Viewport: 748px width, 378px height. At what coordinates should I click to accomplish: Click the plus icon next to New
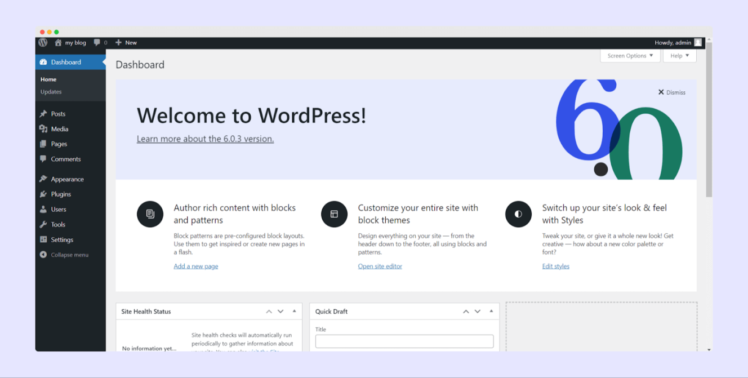(118, 42)
